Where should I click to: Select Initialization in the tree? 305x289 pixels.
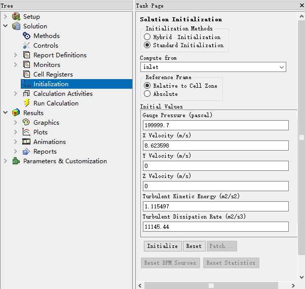(x=51, y=84)
